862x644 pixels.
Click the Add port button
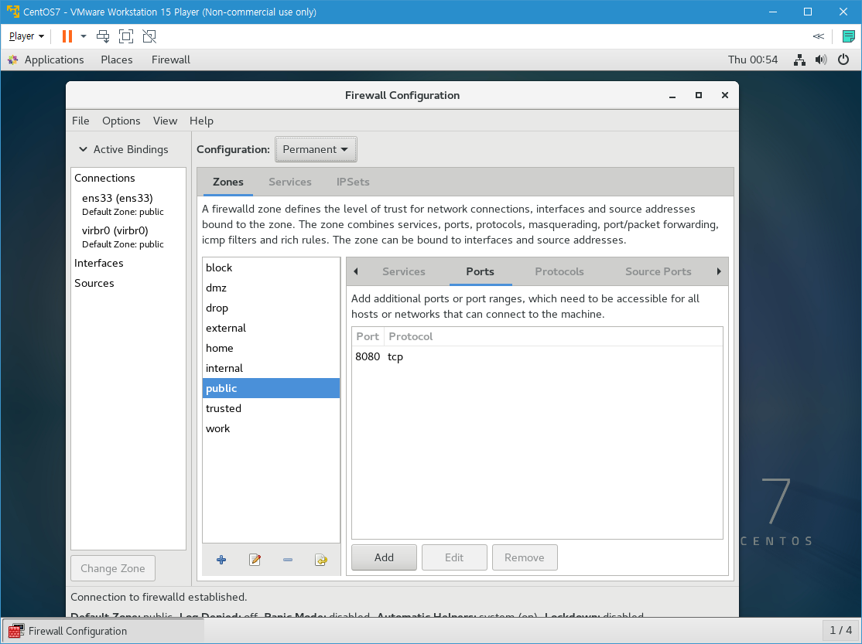click(x=384, y=557)
